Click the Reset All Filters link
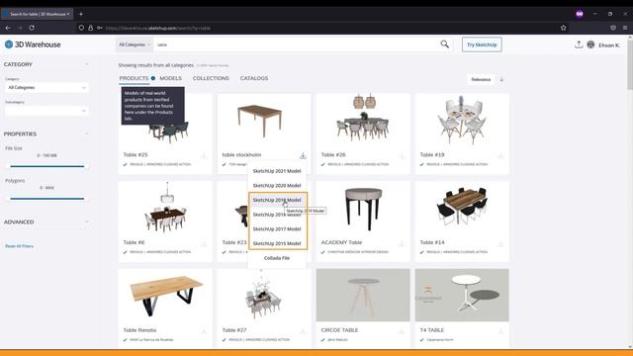 coord(19,246)
